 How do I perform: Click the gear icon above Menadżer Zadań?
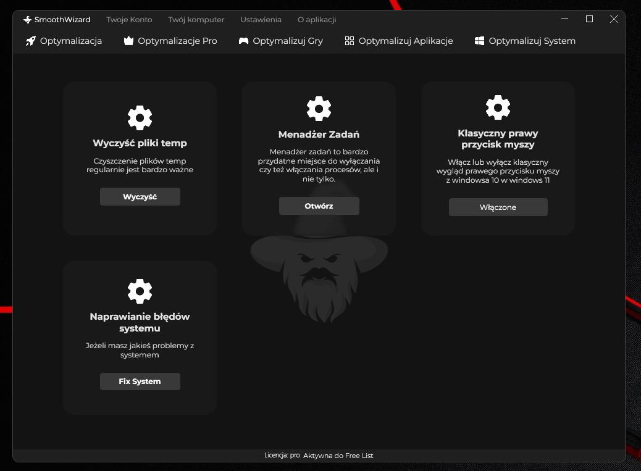tap(319, 109)
